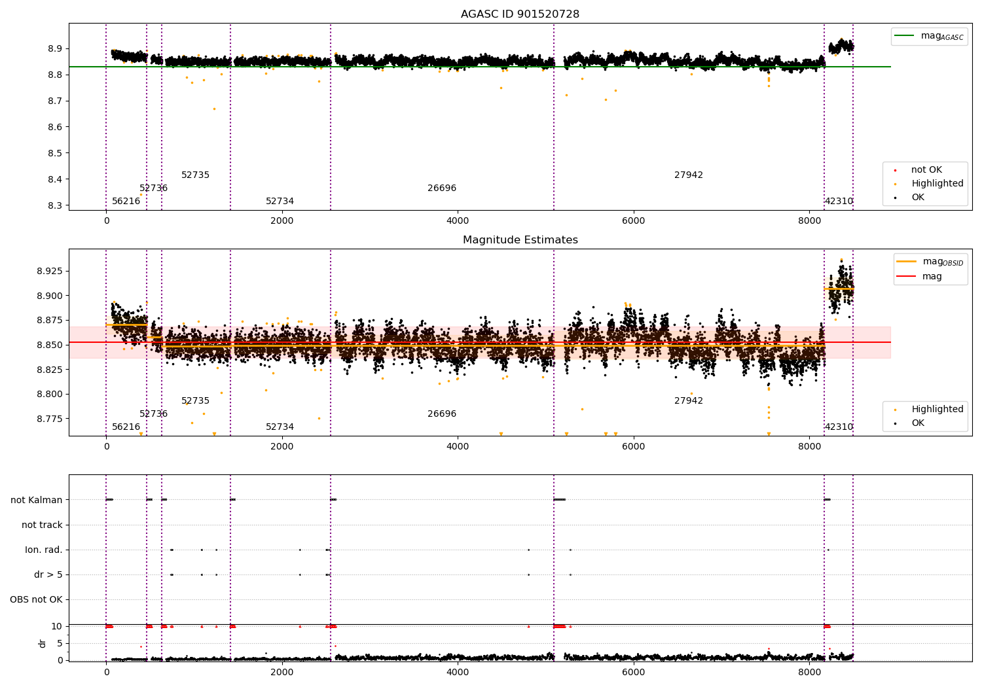Click the obsid label 52736 in the top plot
The width and height of the screenshot is (982, 687).
(x=153, y=188)
